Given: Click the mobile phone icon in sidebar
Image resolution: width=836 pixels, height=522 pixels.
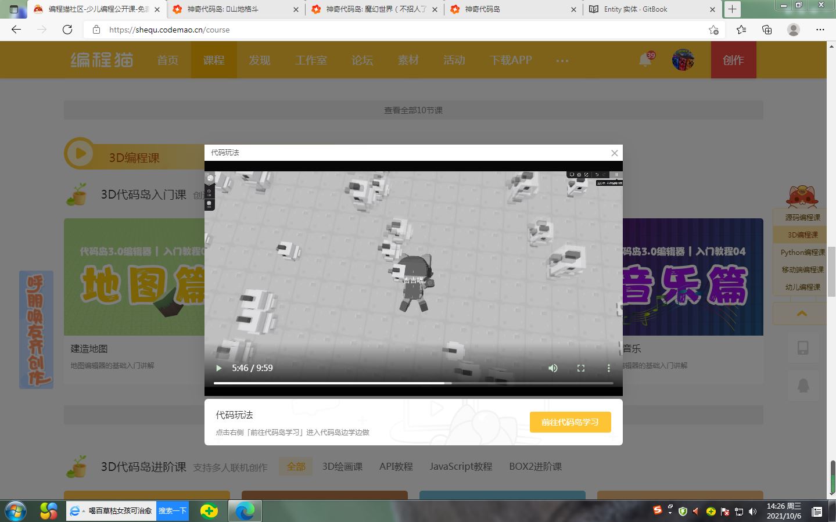Looking at the screenshot, I should pos(803,348).
